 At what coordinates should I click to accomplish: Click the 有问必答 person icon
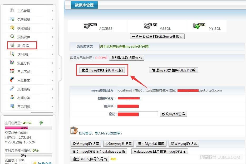click(x=12, y=97)
